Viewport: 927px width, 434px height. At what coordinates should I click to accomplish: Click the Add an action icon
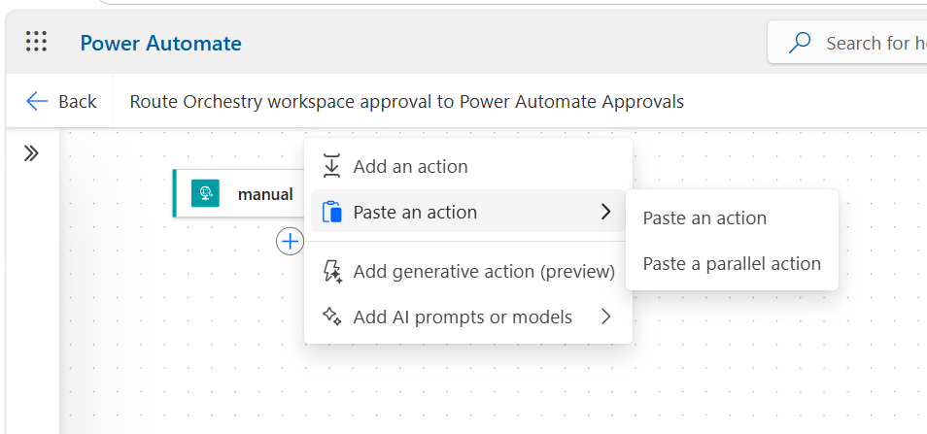point(331,166)
